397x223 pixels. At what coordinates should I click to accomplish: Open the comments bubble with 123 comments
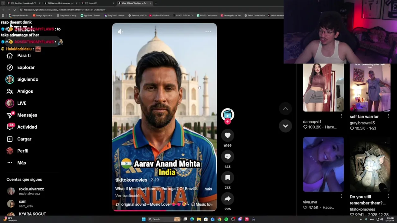click(227, 156)
